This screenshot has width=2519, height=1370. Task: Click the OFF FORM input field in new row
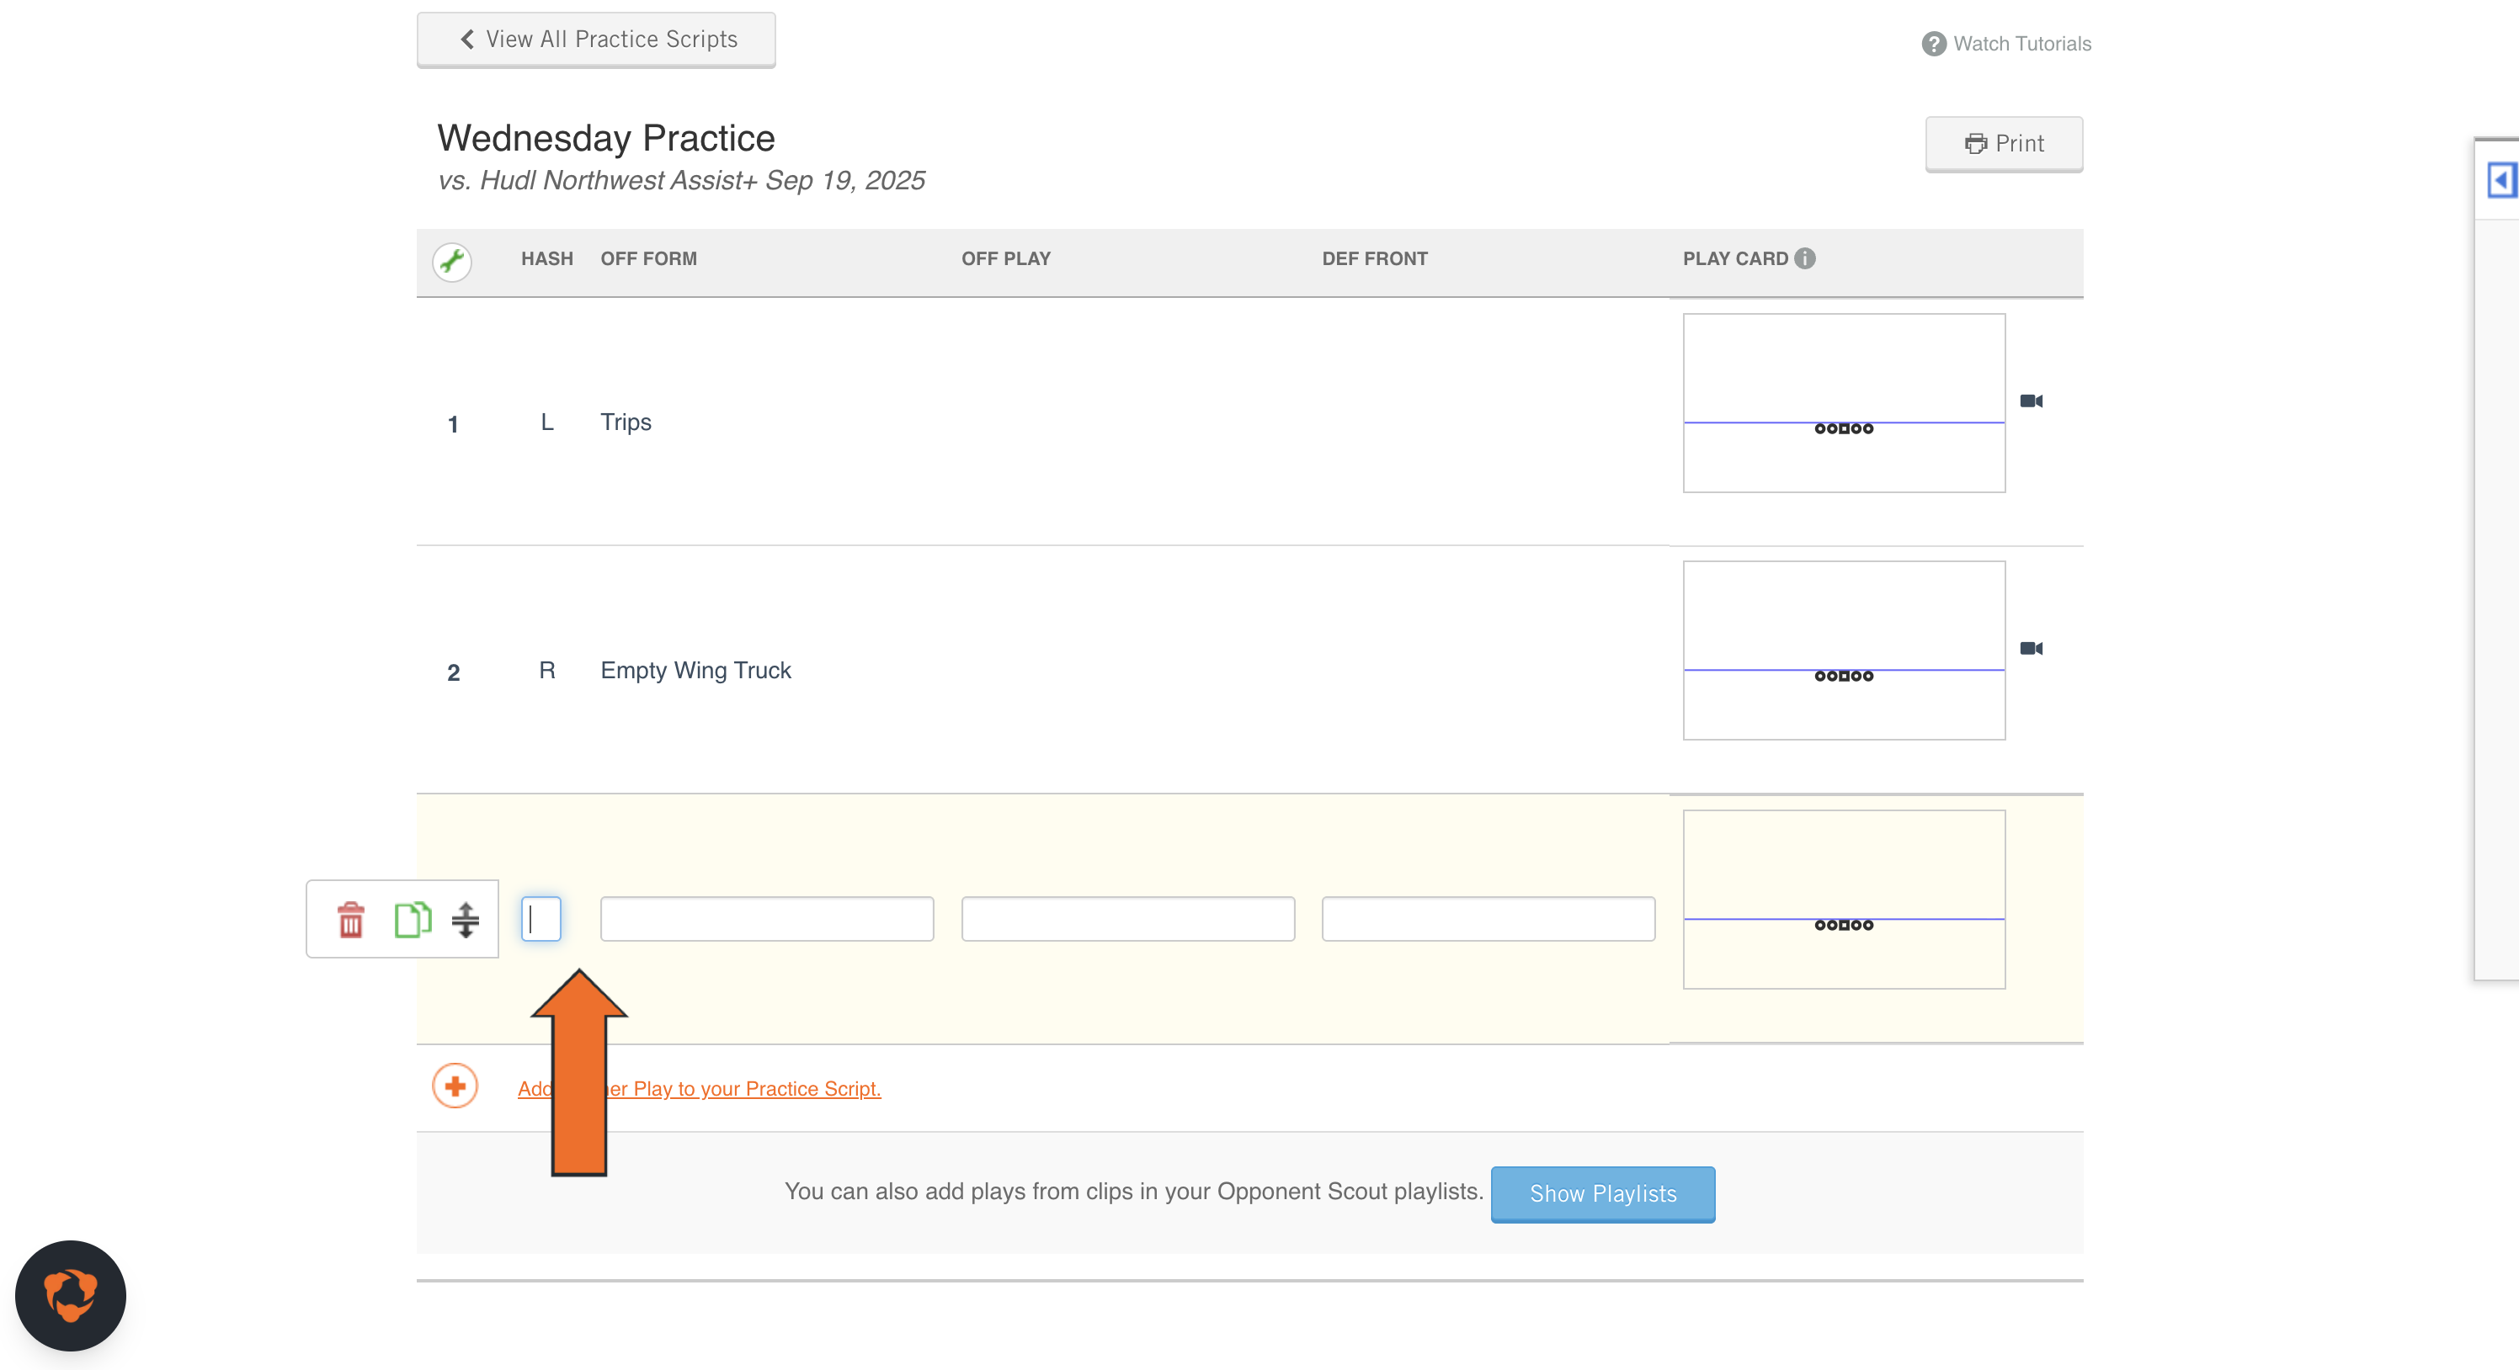pos(767,919)
